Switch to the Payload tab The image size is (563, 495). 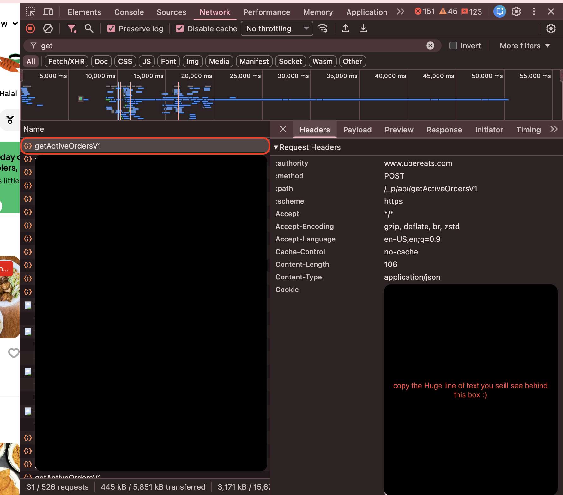(x=357, y=130)
